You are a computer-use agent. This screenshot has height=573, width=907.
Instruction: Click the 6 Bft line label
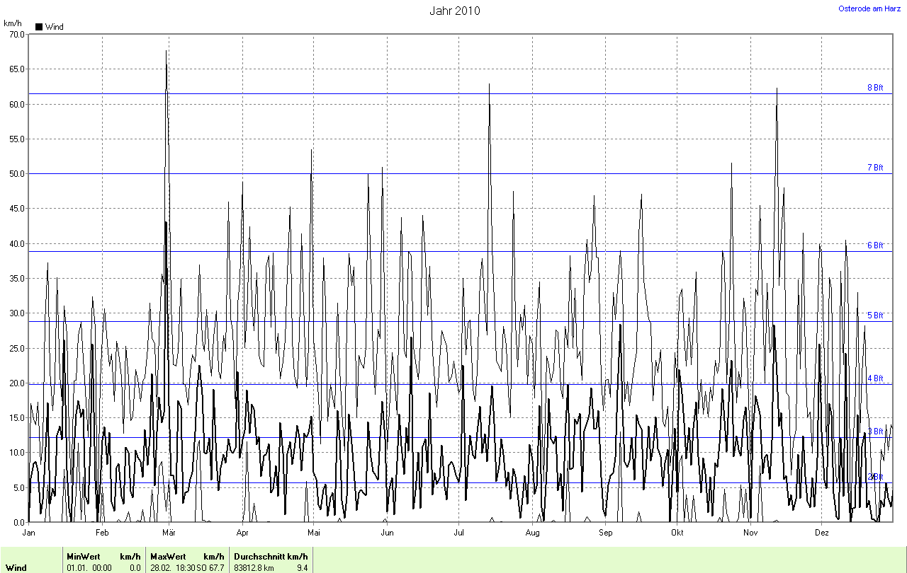(x=875, y=245)
